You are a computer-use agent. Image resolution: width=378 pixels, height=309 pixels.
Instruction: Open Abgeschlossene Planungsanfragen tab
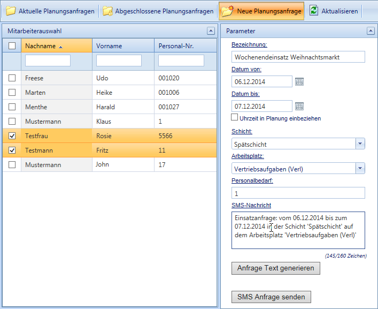tap(158, 11)
